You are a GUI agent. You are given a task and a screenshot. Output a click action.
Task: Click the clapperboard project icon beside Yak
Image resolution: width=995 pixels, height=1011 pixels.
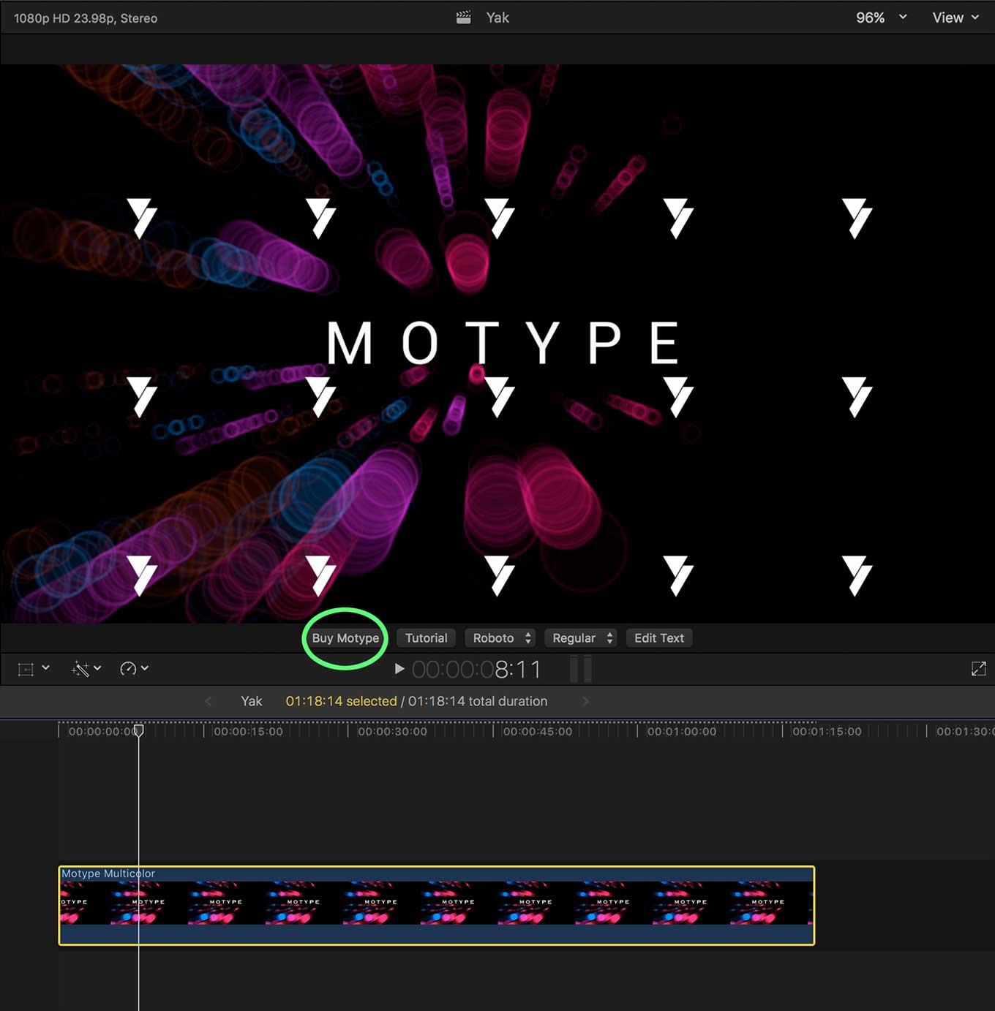[464, 18]
